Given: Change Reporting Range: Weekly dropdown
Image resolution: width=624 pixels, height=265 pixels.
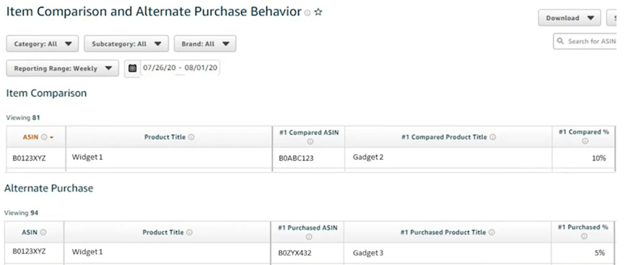Looking at the screenshot, I should [63, 68].
